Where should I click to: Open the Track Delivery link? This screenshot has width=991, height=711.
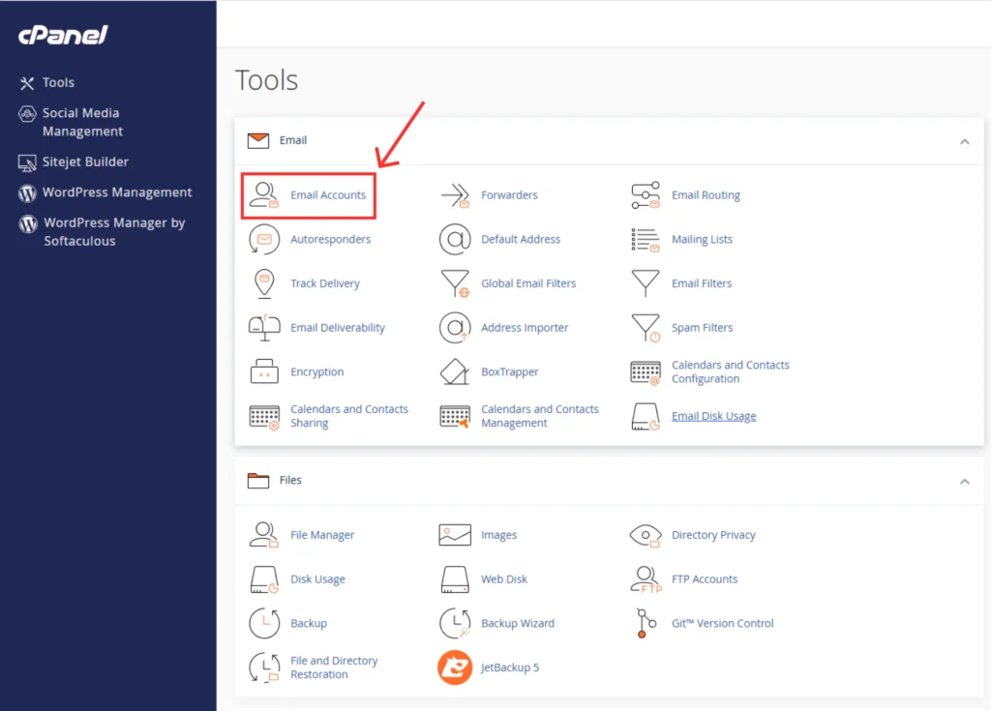click(x=325, y=283)
